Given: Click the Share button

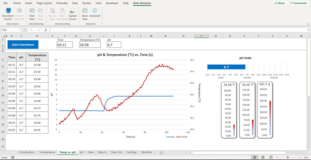Looking at the screenshot, I should pyautogui.click(x=279, y=3).
